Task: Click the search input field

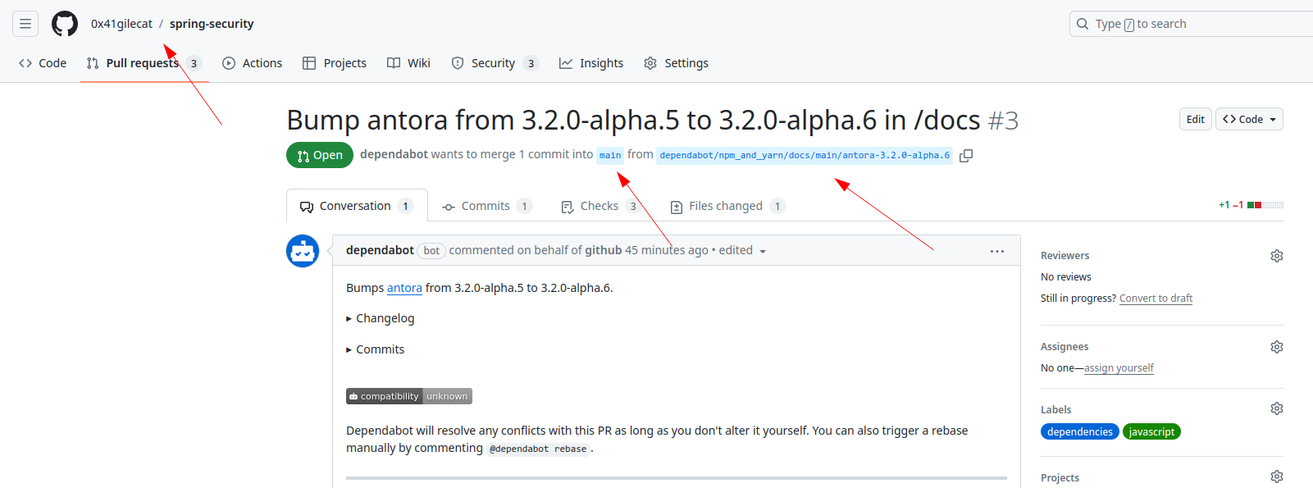Action: 1191,24
